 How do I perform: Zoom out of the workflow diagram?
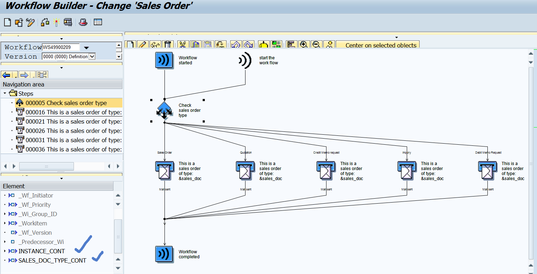tap(316, 44)
